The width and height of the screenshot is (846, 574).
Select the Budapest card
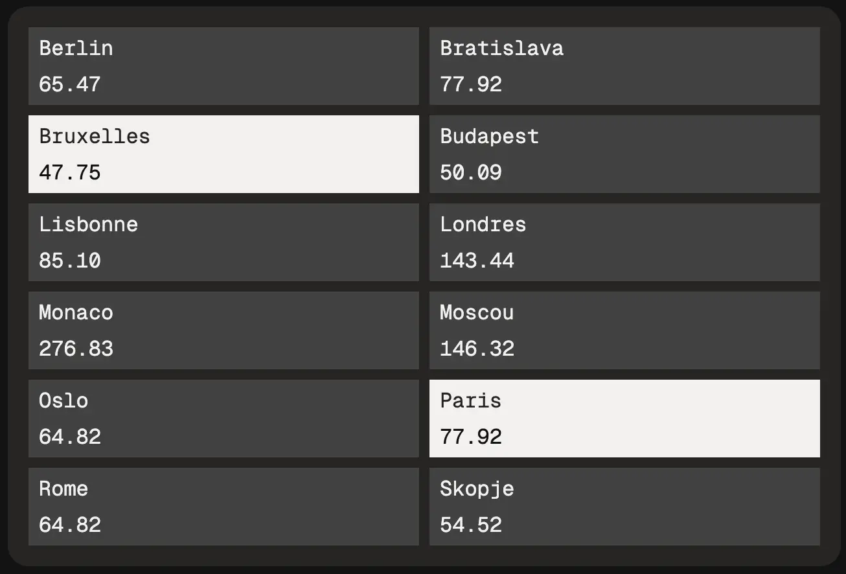click(624, 154)
